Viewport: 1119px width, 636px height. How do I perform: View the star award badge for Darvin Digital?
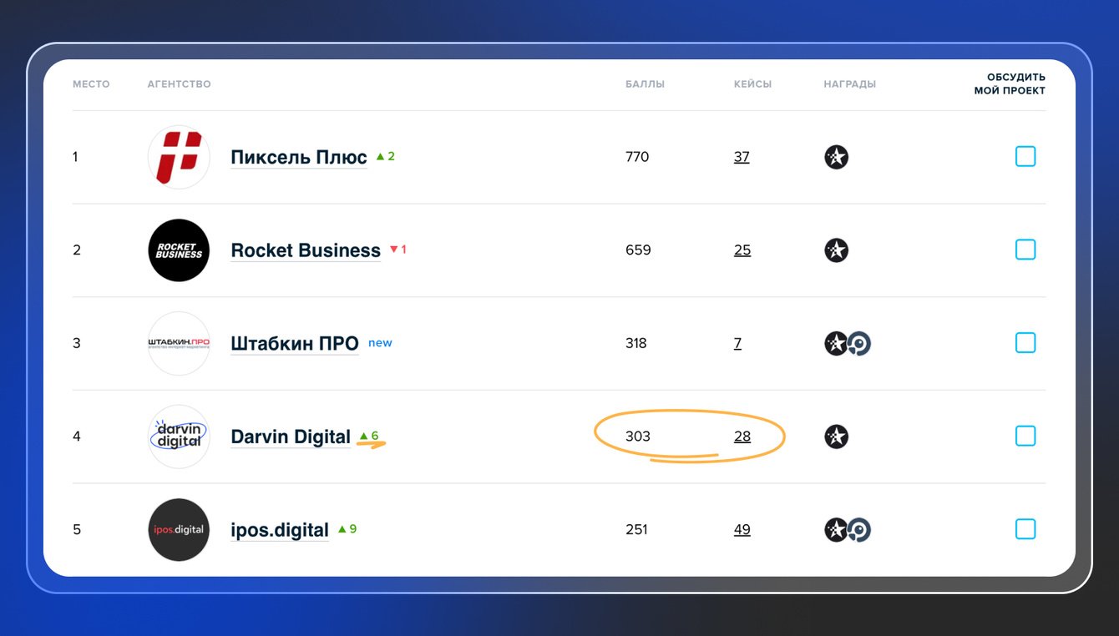[x=836, y=437]
